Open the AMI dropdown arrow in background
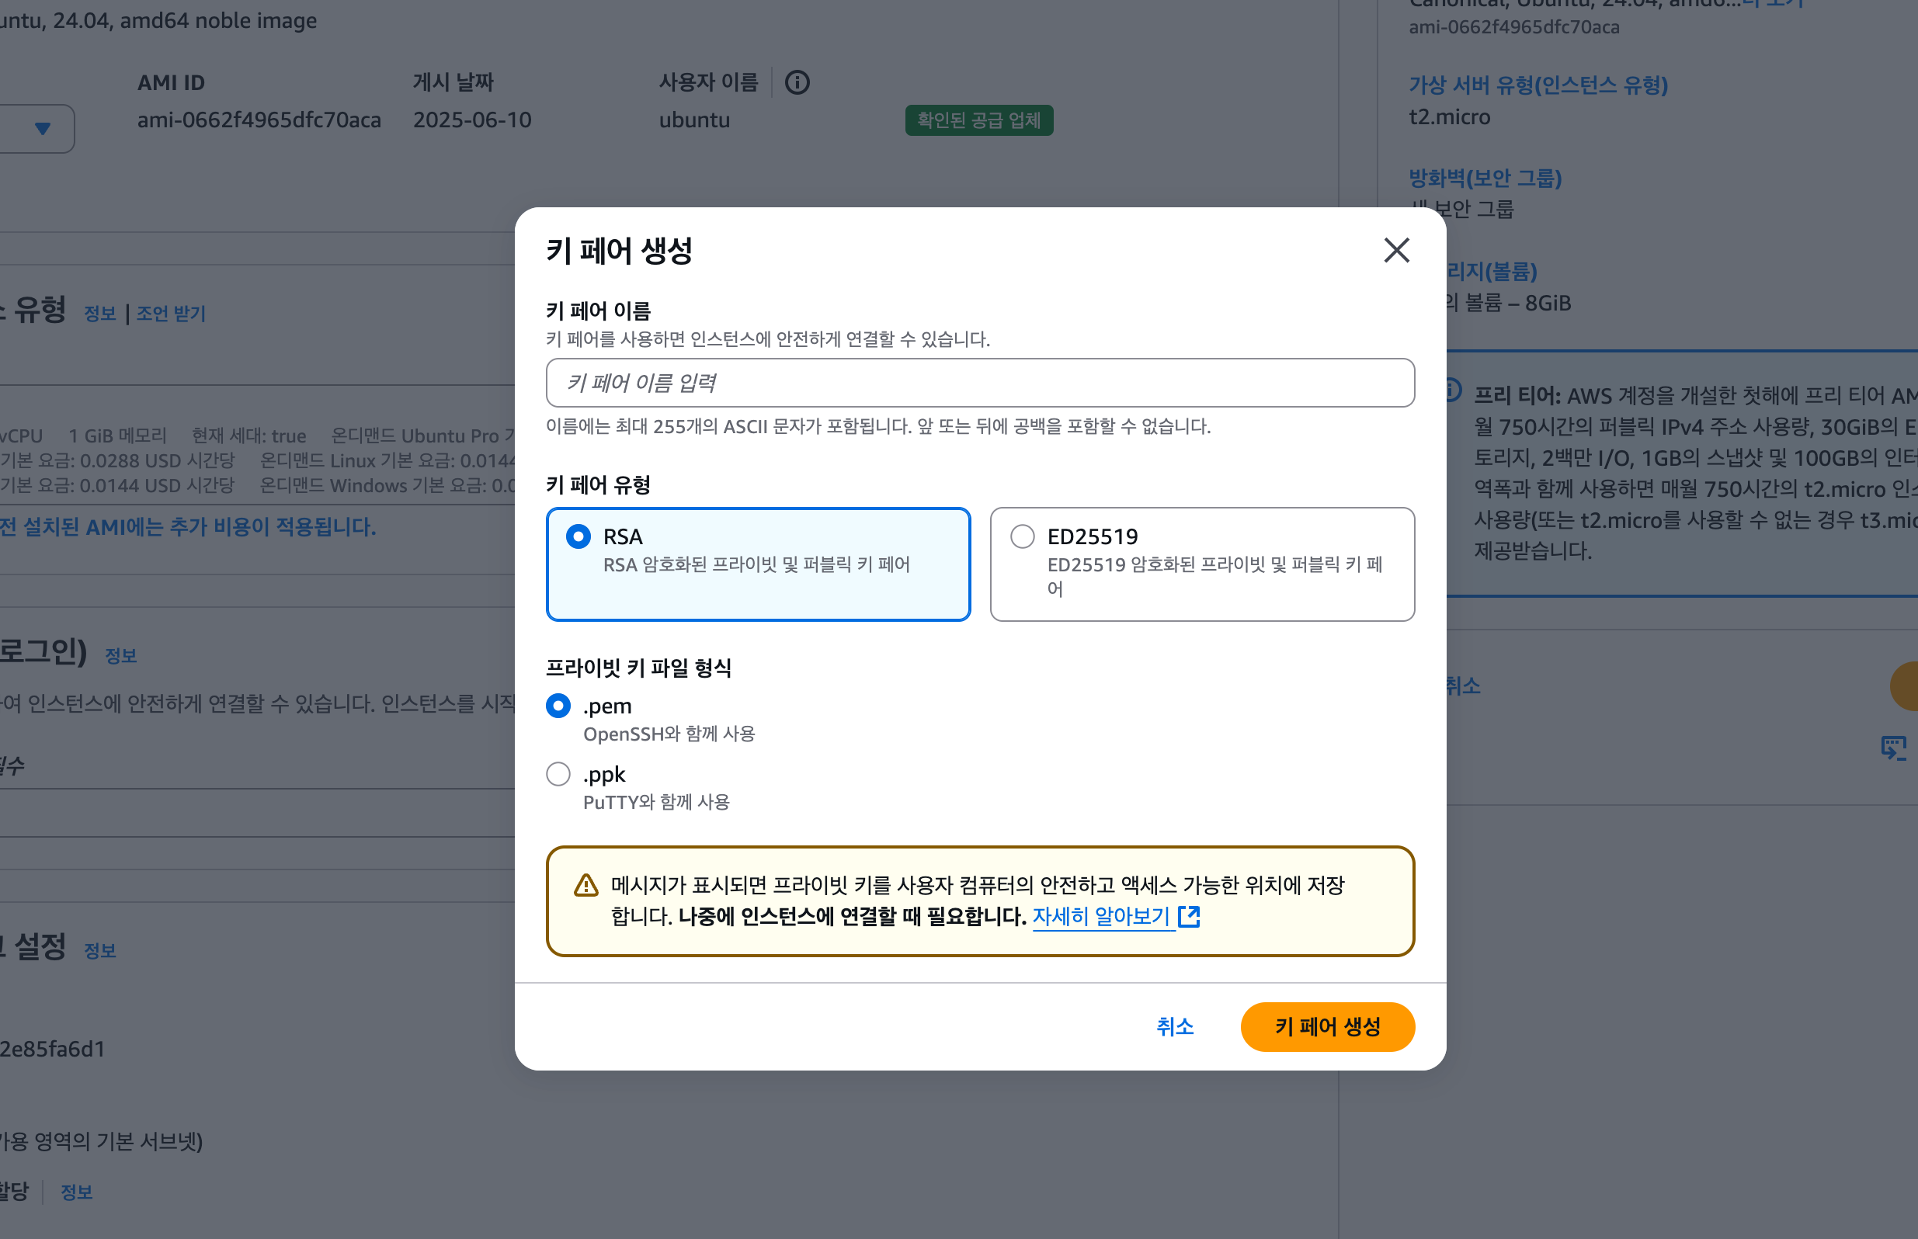This screenshot has height=1239, width=1918. point(43,129)
